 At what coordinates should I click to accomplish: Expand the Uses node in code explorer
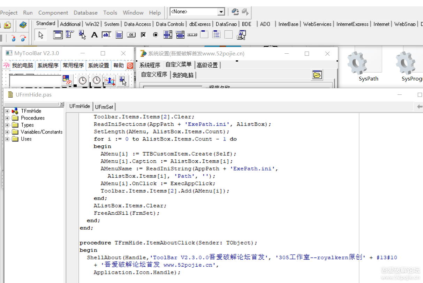coord(8,139)
